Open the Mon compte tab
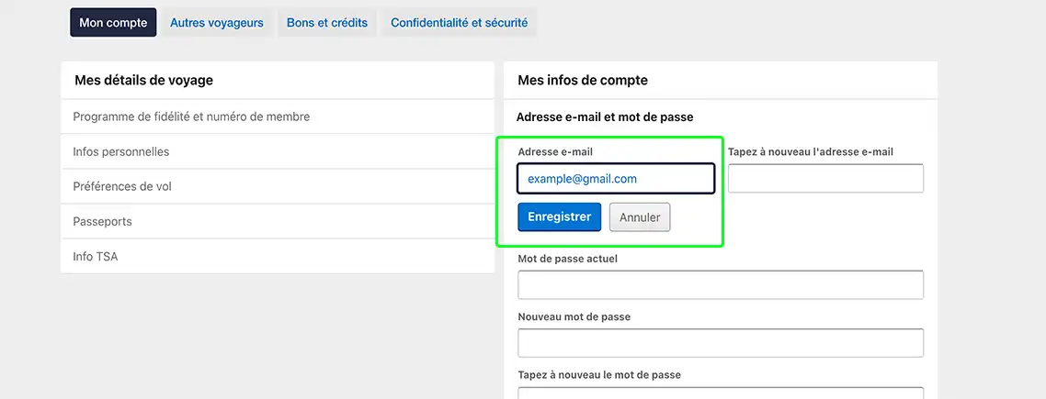 pos(113,23)
